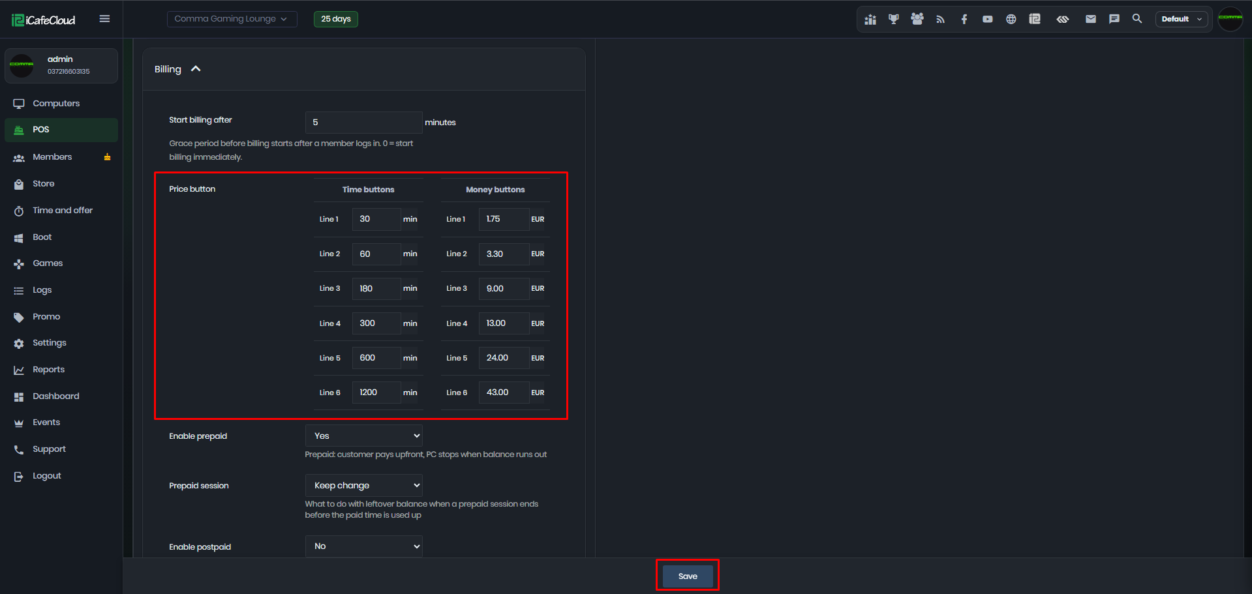Image resolution: width=1252 pixels, height=594 pixels.
Task: Click the crown icon beside Members
Action: 107,157
